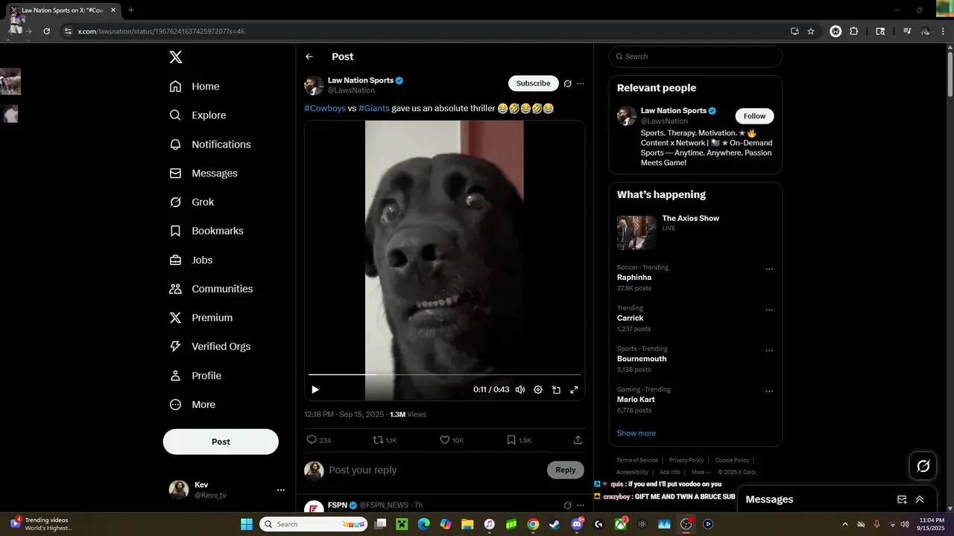Screen dimensions: 954x536
Task: Open The Axios Show live item
Action: tap(695, 232)
